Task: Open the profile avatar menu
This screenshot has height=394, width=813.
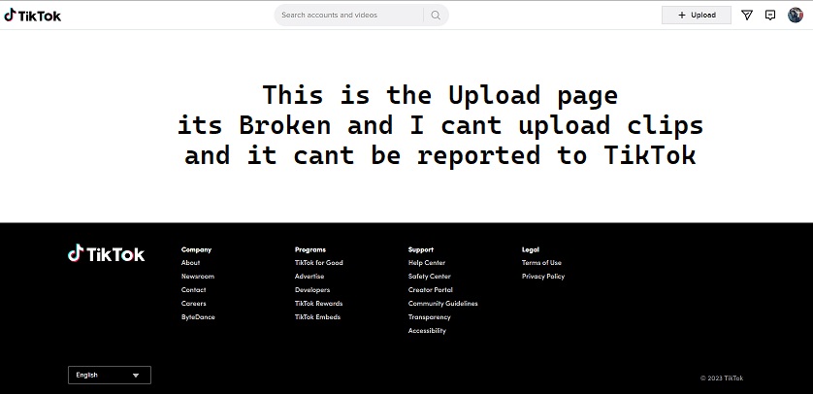Action: point(796,15)
